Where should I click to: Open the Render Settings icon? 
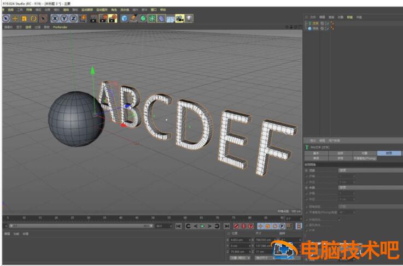[113, 19]
